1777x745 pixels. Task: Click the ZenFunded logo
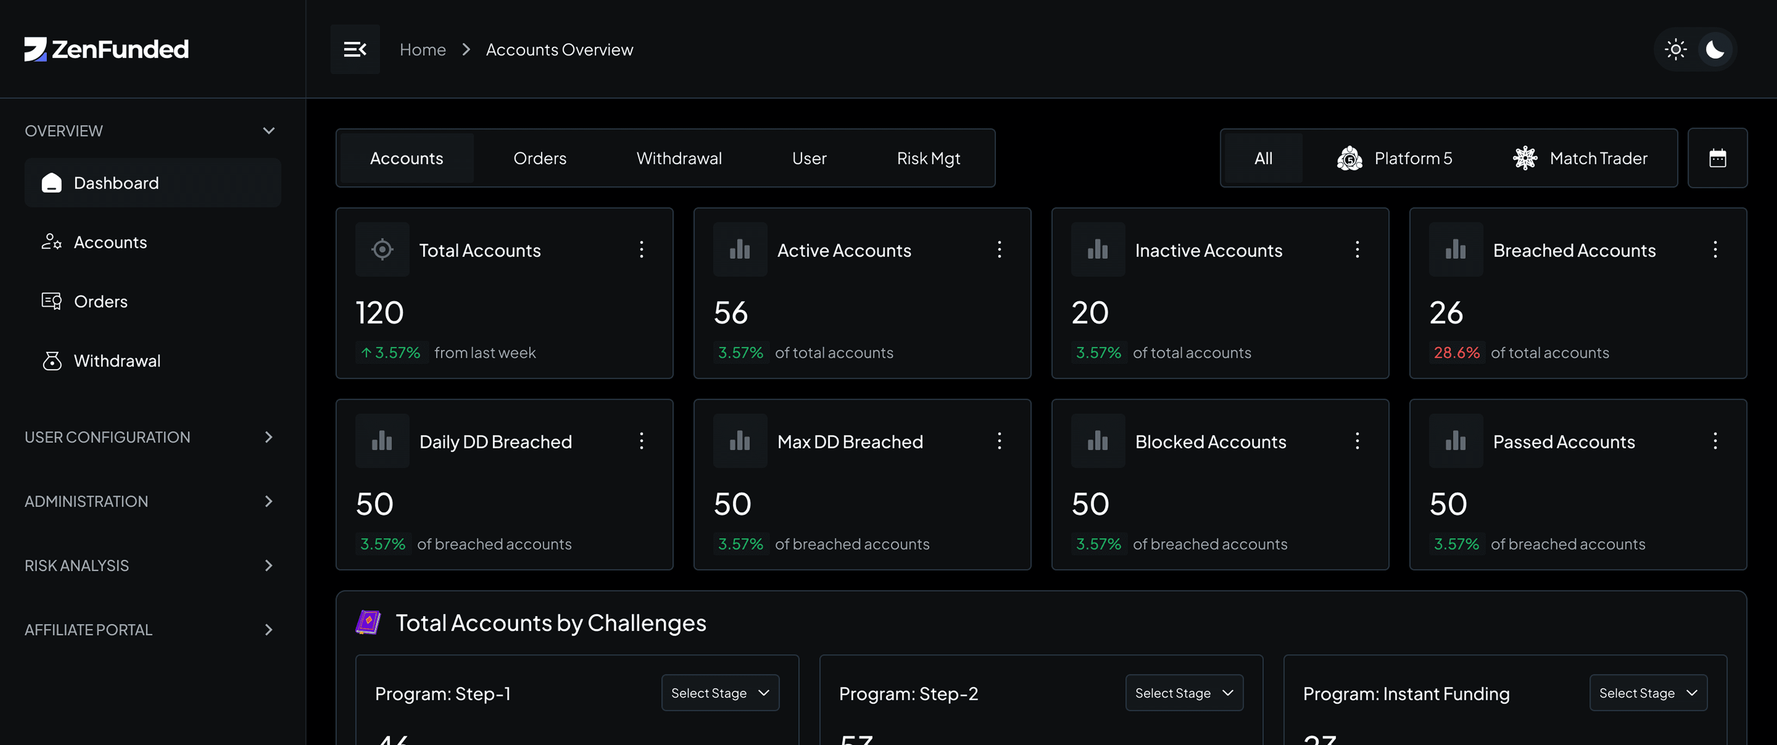(106, 49)
